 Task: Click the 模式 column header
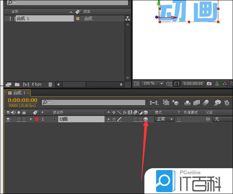point(158,112)
